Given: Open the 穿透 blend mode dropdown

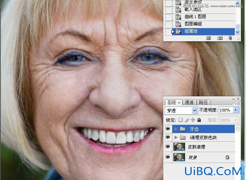Looking at the screenshot, I should coord(194,110).
